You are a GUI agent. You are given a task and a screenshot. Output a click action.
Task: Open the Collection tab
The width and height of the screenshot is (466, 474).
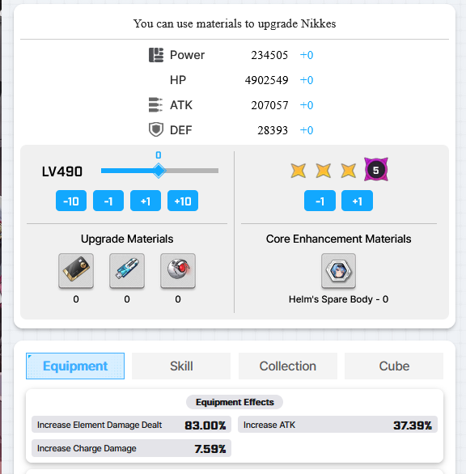[x=288, y=366]
